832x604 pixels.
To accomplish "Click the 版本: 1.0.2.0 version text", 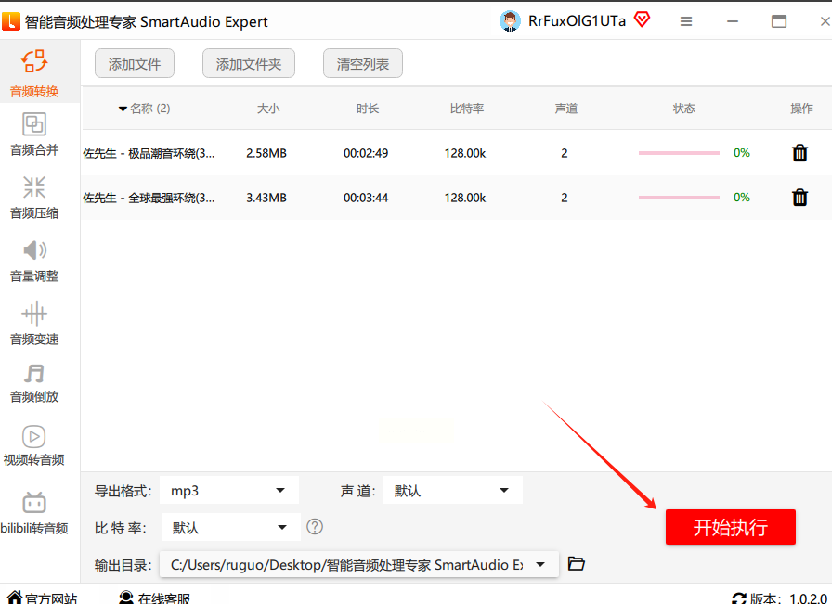I will (x=789, y=598).
